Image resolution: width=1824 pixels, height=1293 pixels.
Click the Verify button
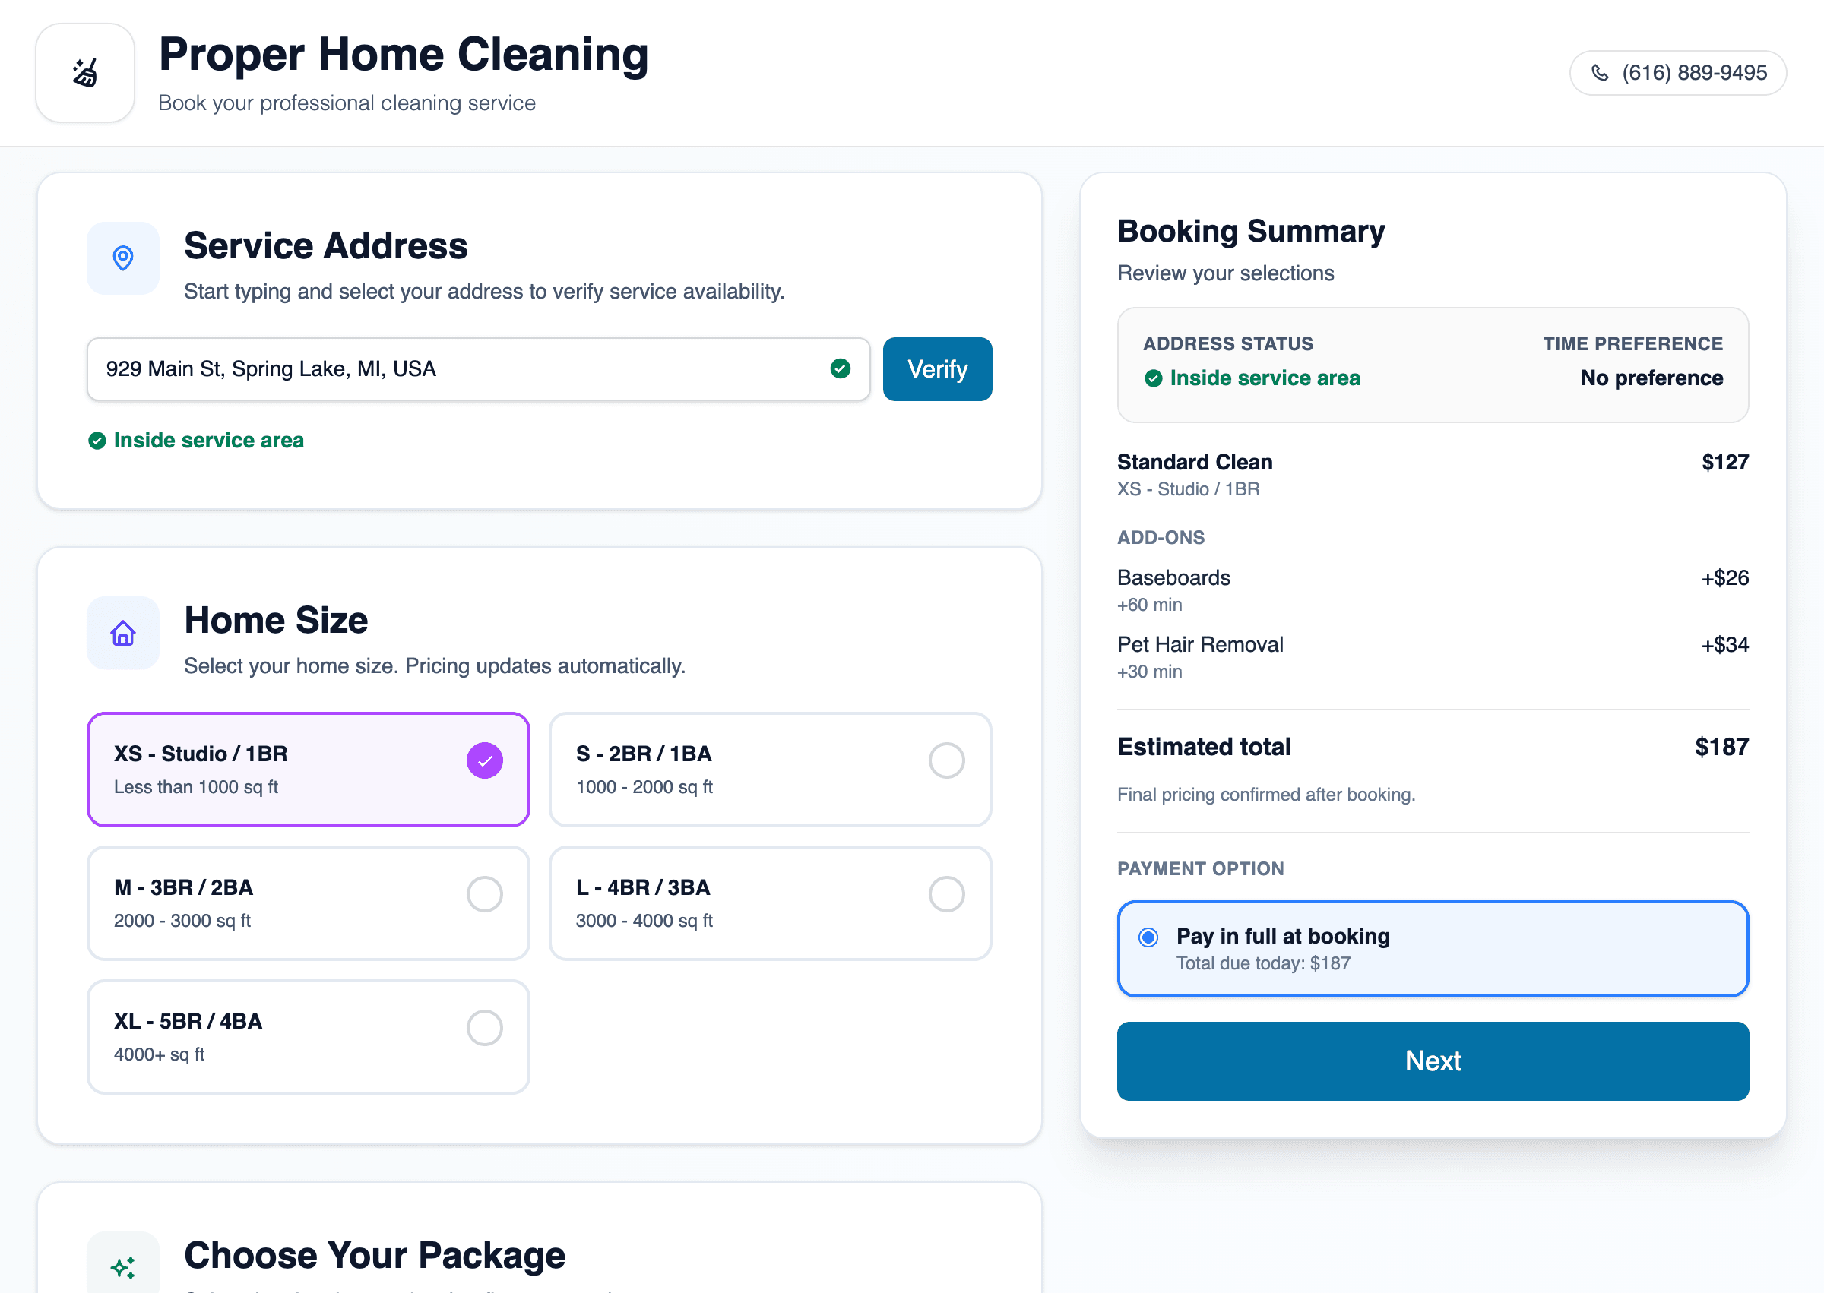coord(936,368)
